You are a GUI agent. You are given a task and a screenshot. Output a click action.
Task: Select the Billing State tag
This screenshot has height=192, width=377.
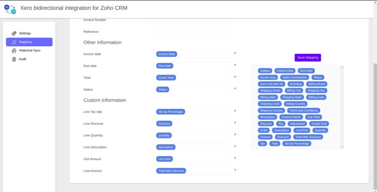click(x=268, y=97)
